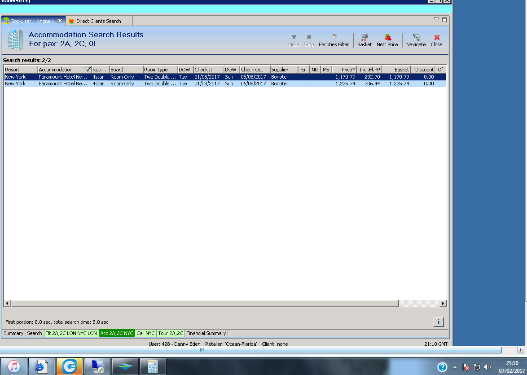Open remote desktop app in taskbar
The image size is (527, 375).
tap(97, 366)
